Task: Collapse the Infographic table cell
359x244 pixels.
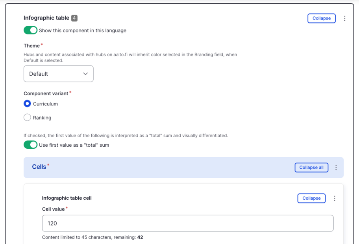Action: point(311,198)
